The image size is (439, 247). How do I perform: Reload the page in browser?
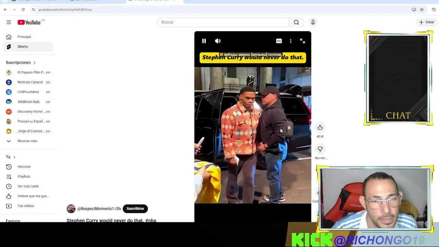tap(23, 10)
